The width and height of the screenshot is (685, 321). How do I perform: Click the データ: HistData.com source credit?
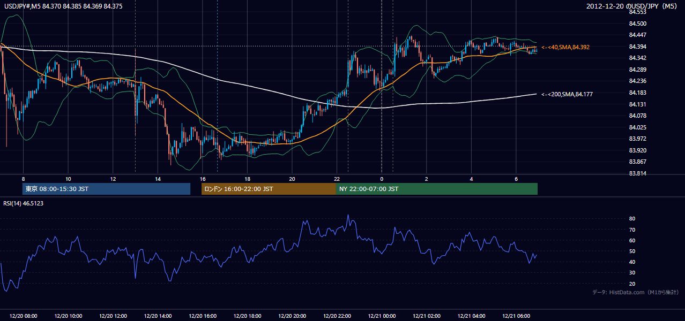[x=636, y=292]
